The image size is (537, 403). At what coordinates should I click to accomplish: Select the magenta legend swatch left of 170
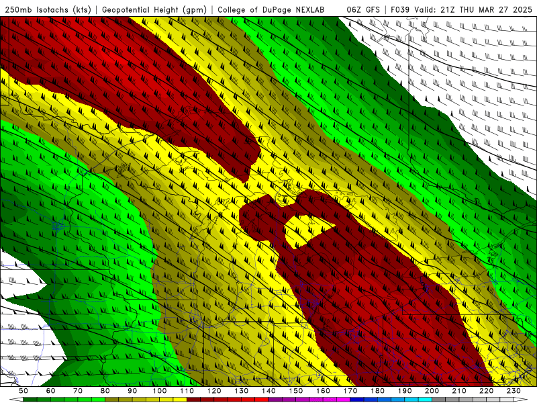pyautogui.click(x=343, y=400)
